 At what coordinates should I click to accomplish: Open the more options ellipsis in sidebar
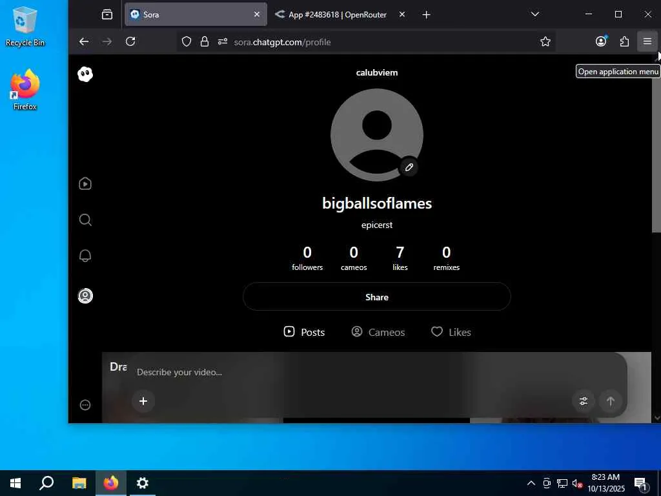pyautogui.click(x=85, y=405)
